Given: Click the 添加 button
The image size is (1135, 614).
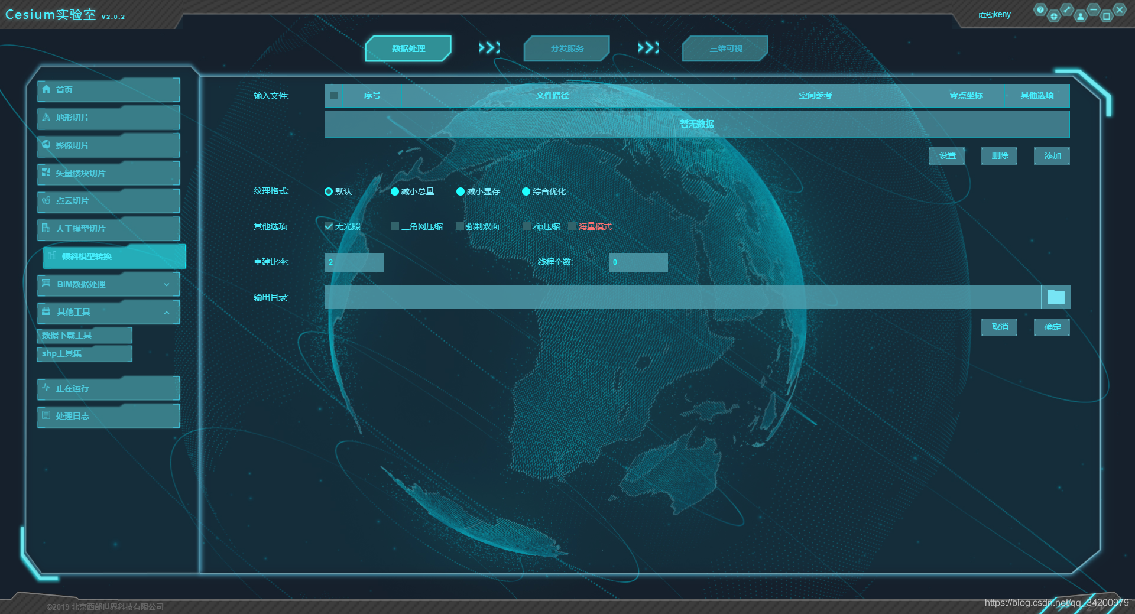Looking at the screenshot, I should tap(1052, 155).
